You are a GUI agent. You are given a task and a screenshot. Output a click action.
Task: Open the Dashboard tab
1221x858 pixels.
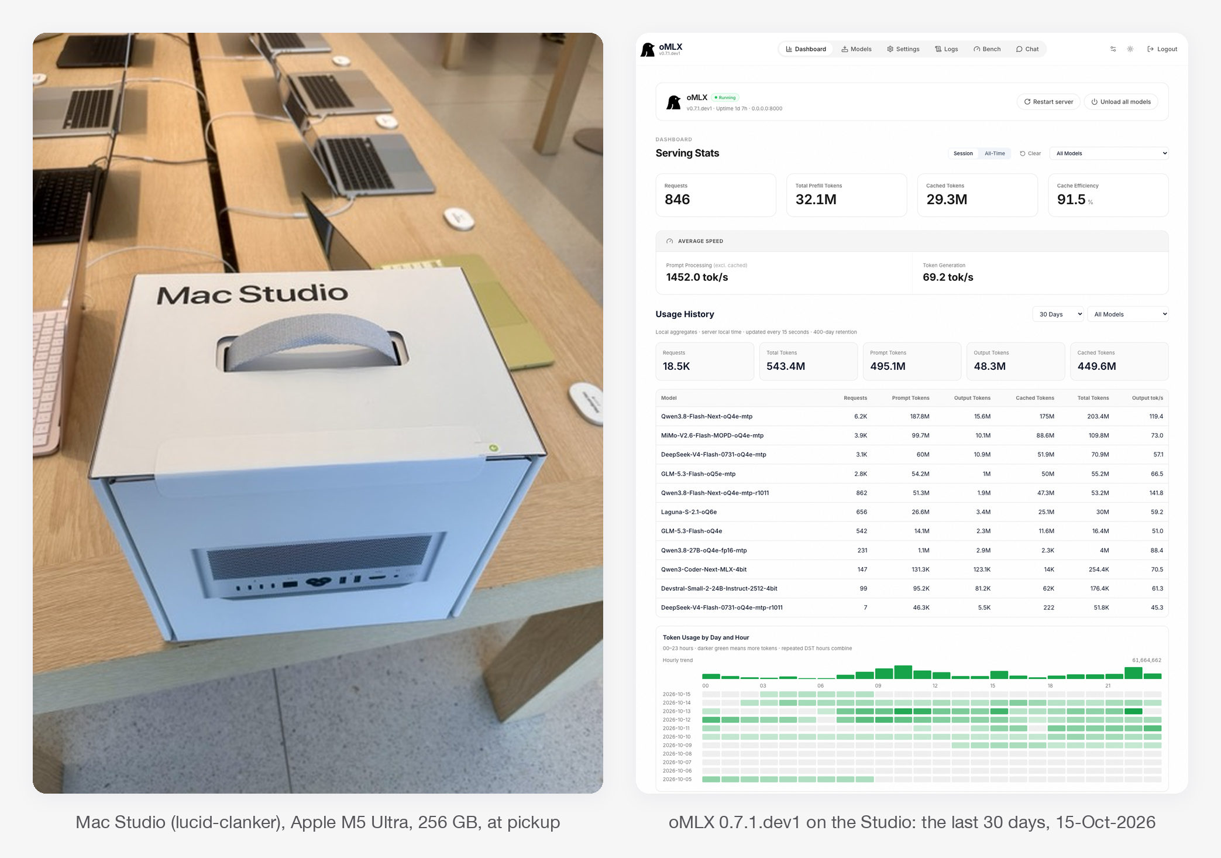pos(806,49)
